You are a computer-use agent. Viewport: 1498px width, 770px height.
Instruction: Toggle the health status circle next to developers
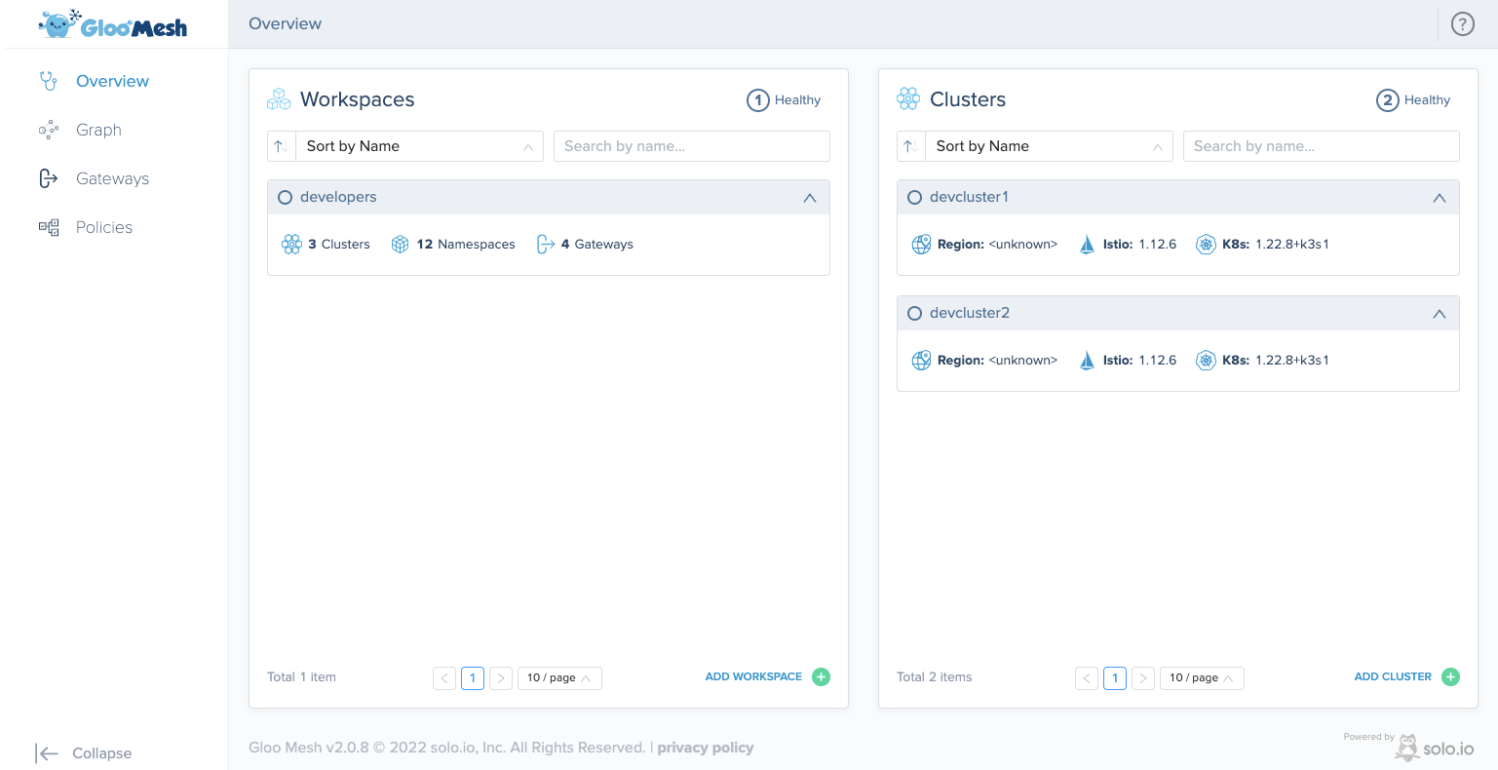[284, 197]
